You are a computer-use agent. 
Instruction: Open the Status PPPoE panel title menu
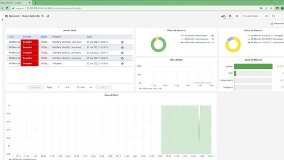pyautogui.click(x=111, y=95)
